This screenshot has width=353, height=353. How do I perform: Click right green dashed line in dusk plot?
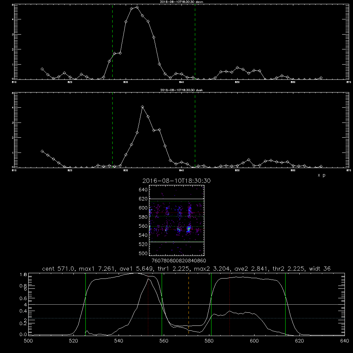pyautogui.click(x=195, y=130)
